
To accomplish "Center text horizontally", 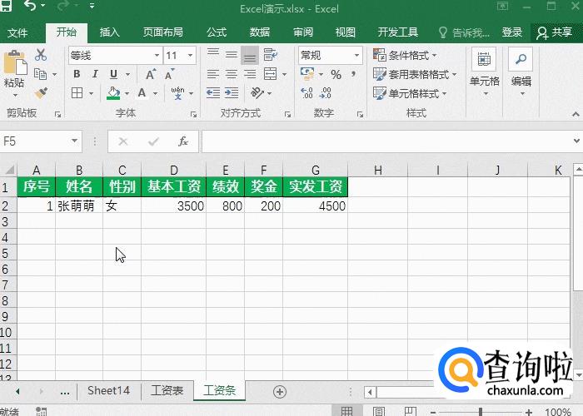I will (x=232, y=74).
